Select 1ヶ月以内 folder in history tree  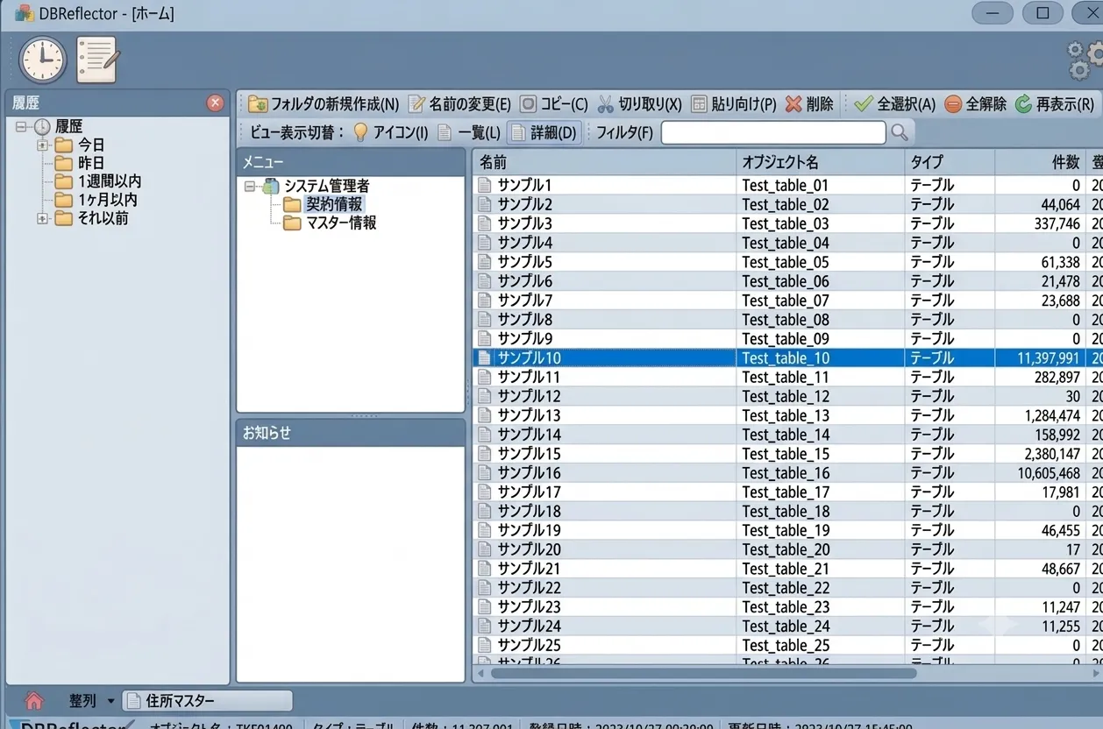click(96, 200)
